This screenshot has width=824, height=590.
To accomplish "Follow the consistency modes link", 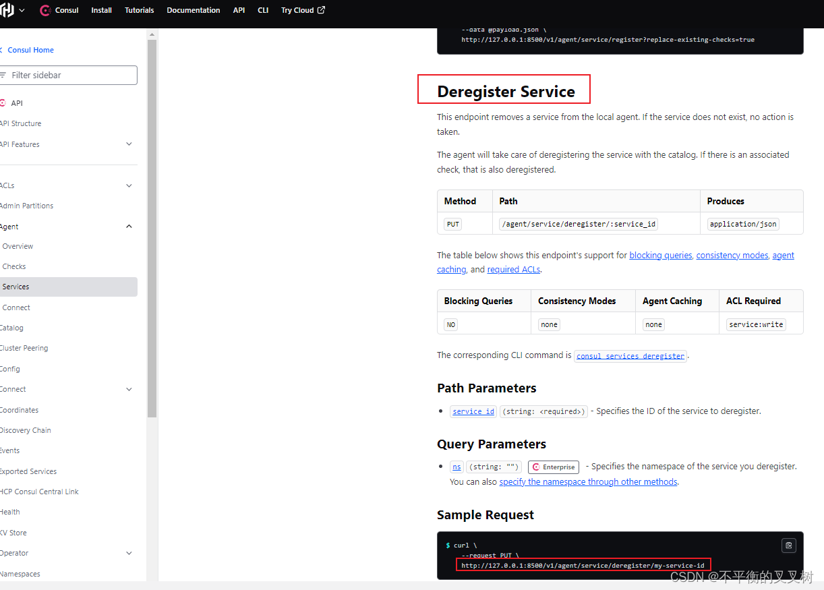I will click(732, 255).
